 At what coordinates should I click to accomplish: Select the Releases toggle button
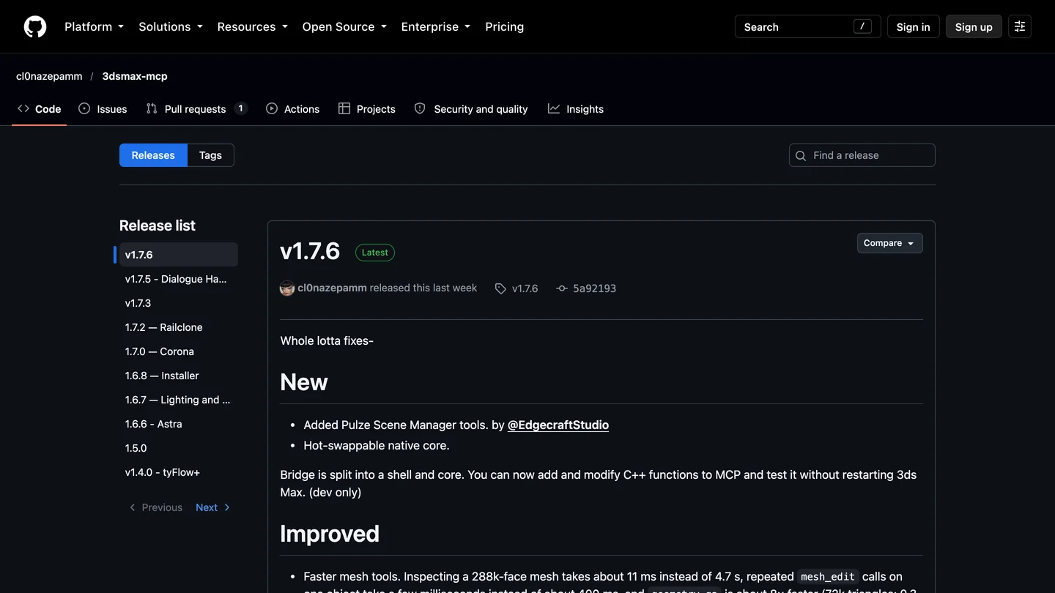click(153, 155)
